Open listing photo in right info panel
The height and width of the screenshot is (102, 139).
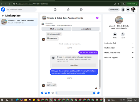pyautogui.click(x=119, y=20)
